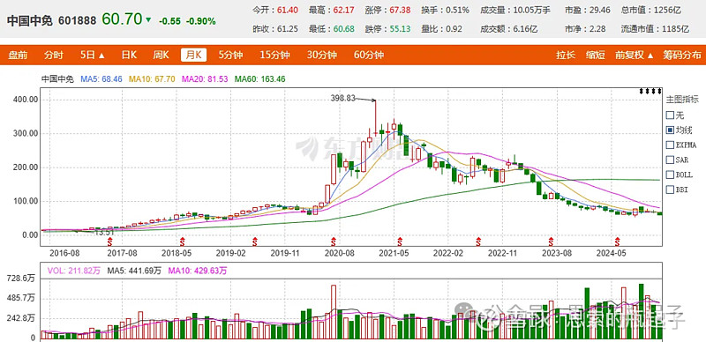Open the 周K weekly chart tab
The image size is (706, 342).
tap(161, 56)
